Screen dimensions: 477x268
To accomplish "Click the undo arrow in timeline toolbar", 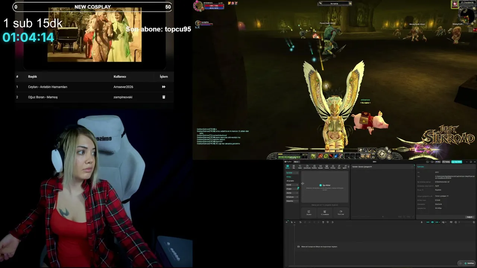I will pos(300,222).
